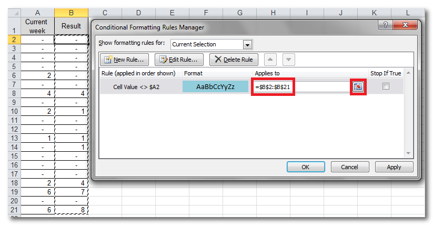
Task: Select column B header
Action: (x=71, y=12)
